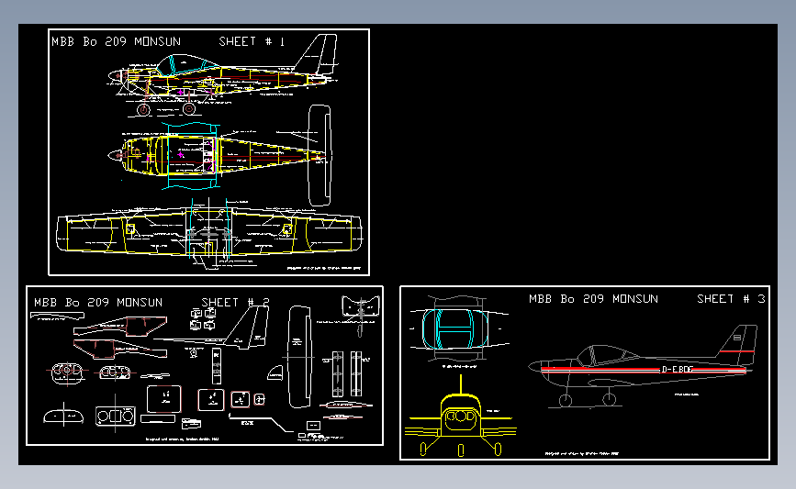Select the yellow front-view aircraft drawing on Sheet 3
The width and height of the screenshot is (796, 489).
click(461, 416)
